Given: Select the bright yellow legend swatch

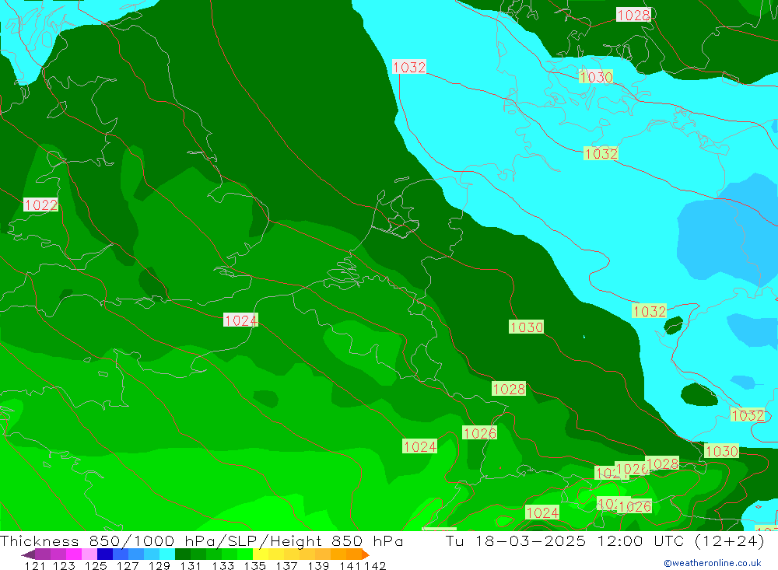Looking at the screenshot, I should pos(261,554).
